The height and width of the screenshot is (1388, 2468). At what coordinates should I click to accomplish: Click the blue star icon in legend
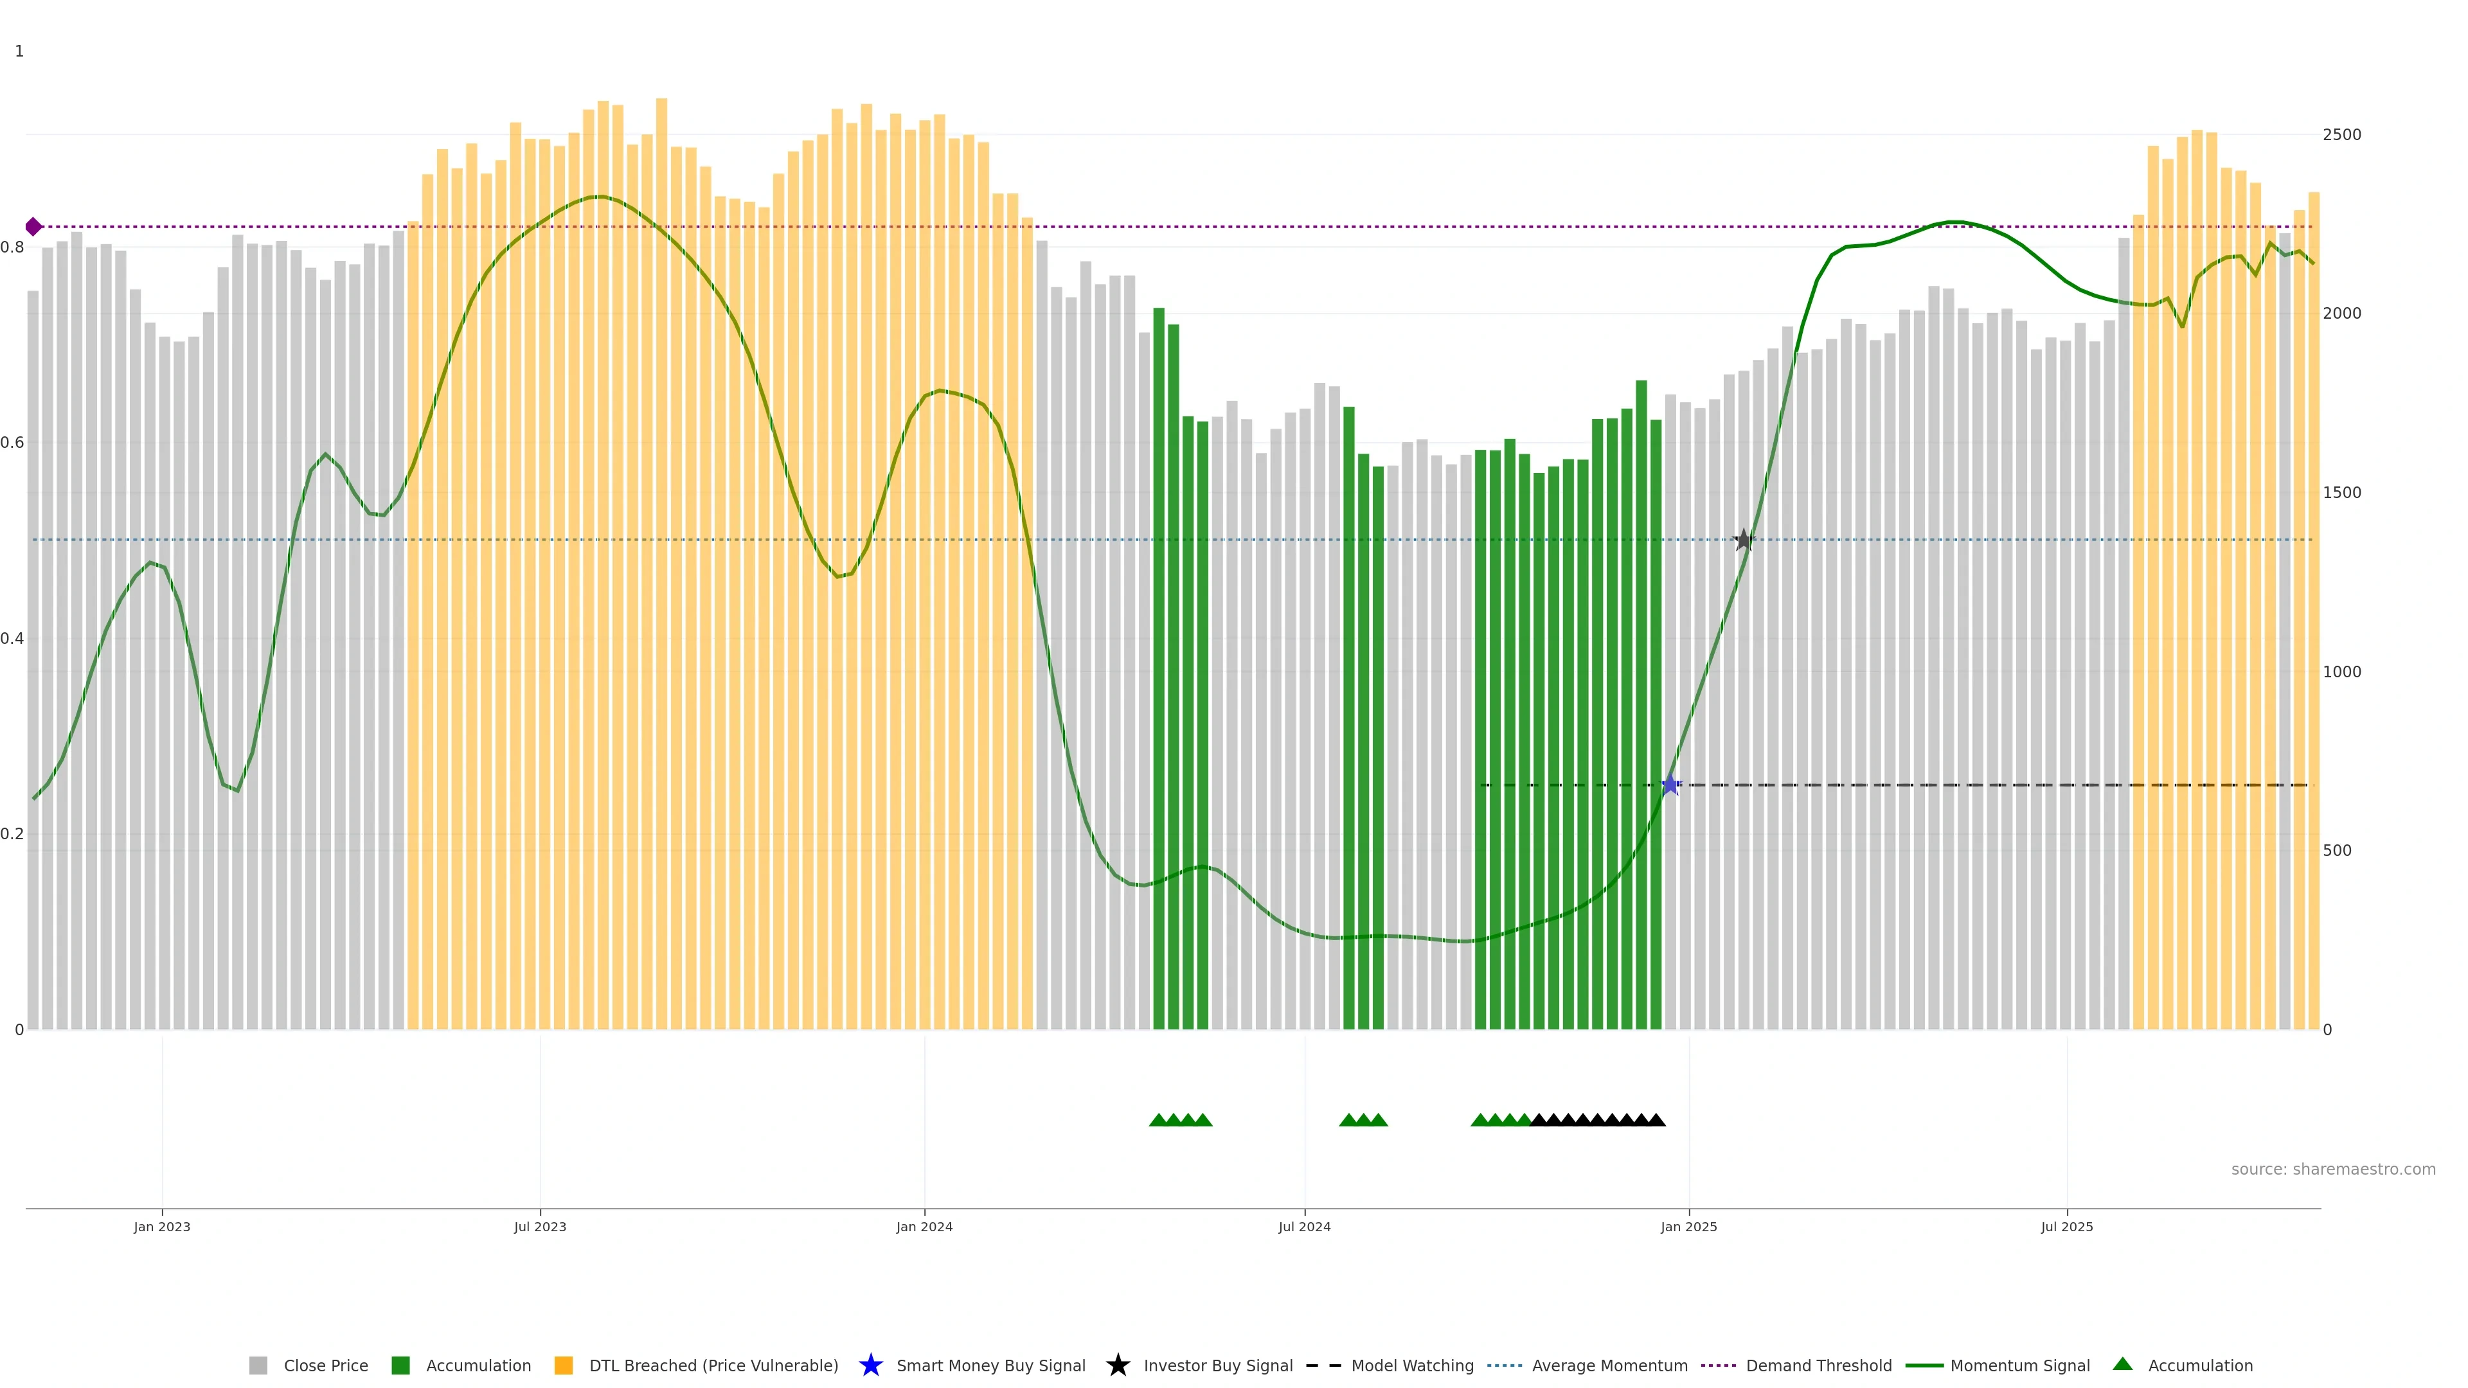tap(870, 1365)
